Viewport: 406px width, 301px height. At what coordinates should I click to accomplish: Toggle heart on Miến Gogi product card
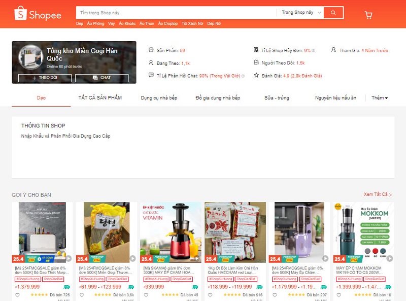point(81,295)
